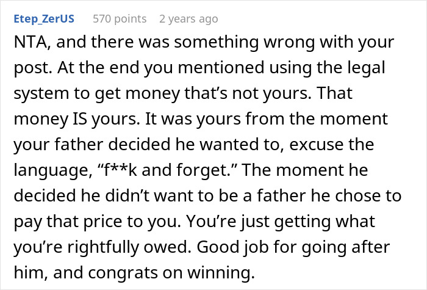
Task: Click the phrase congrats on winning
Action: tap(171, 272)
